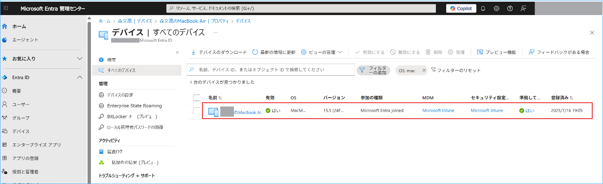Tick the checkbox for the MacBook Air row
Viewport: 603px width, 184px height.
point(197,110)
